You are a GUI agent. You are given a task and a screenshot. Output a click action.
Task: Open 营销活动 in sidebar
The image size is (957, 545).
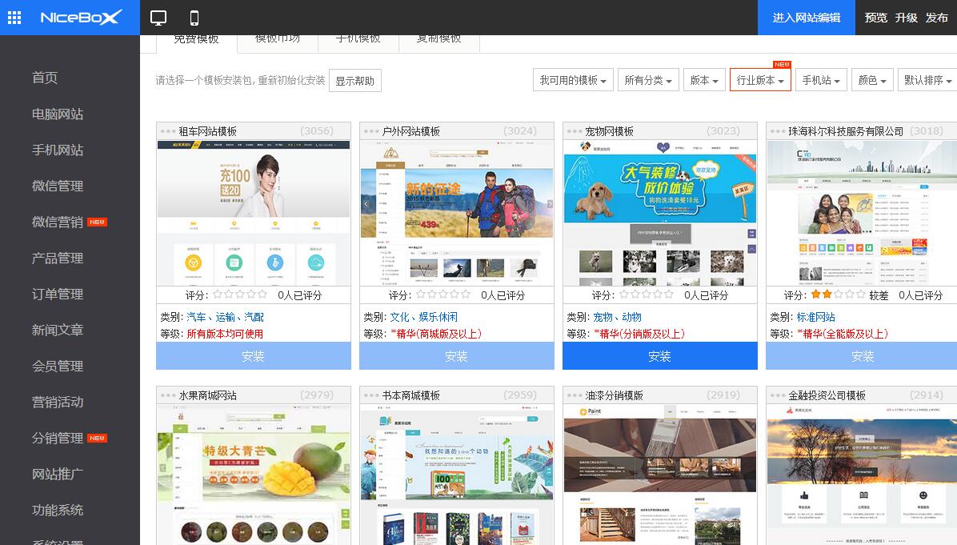coord(58,403)
